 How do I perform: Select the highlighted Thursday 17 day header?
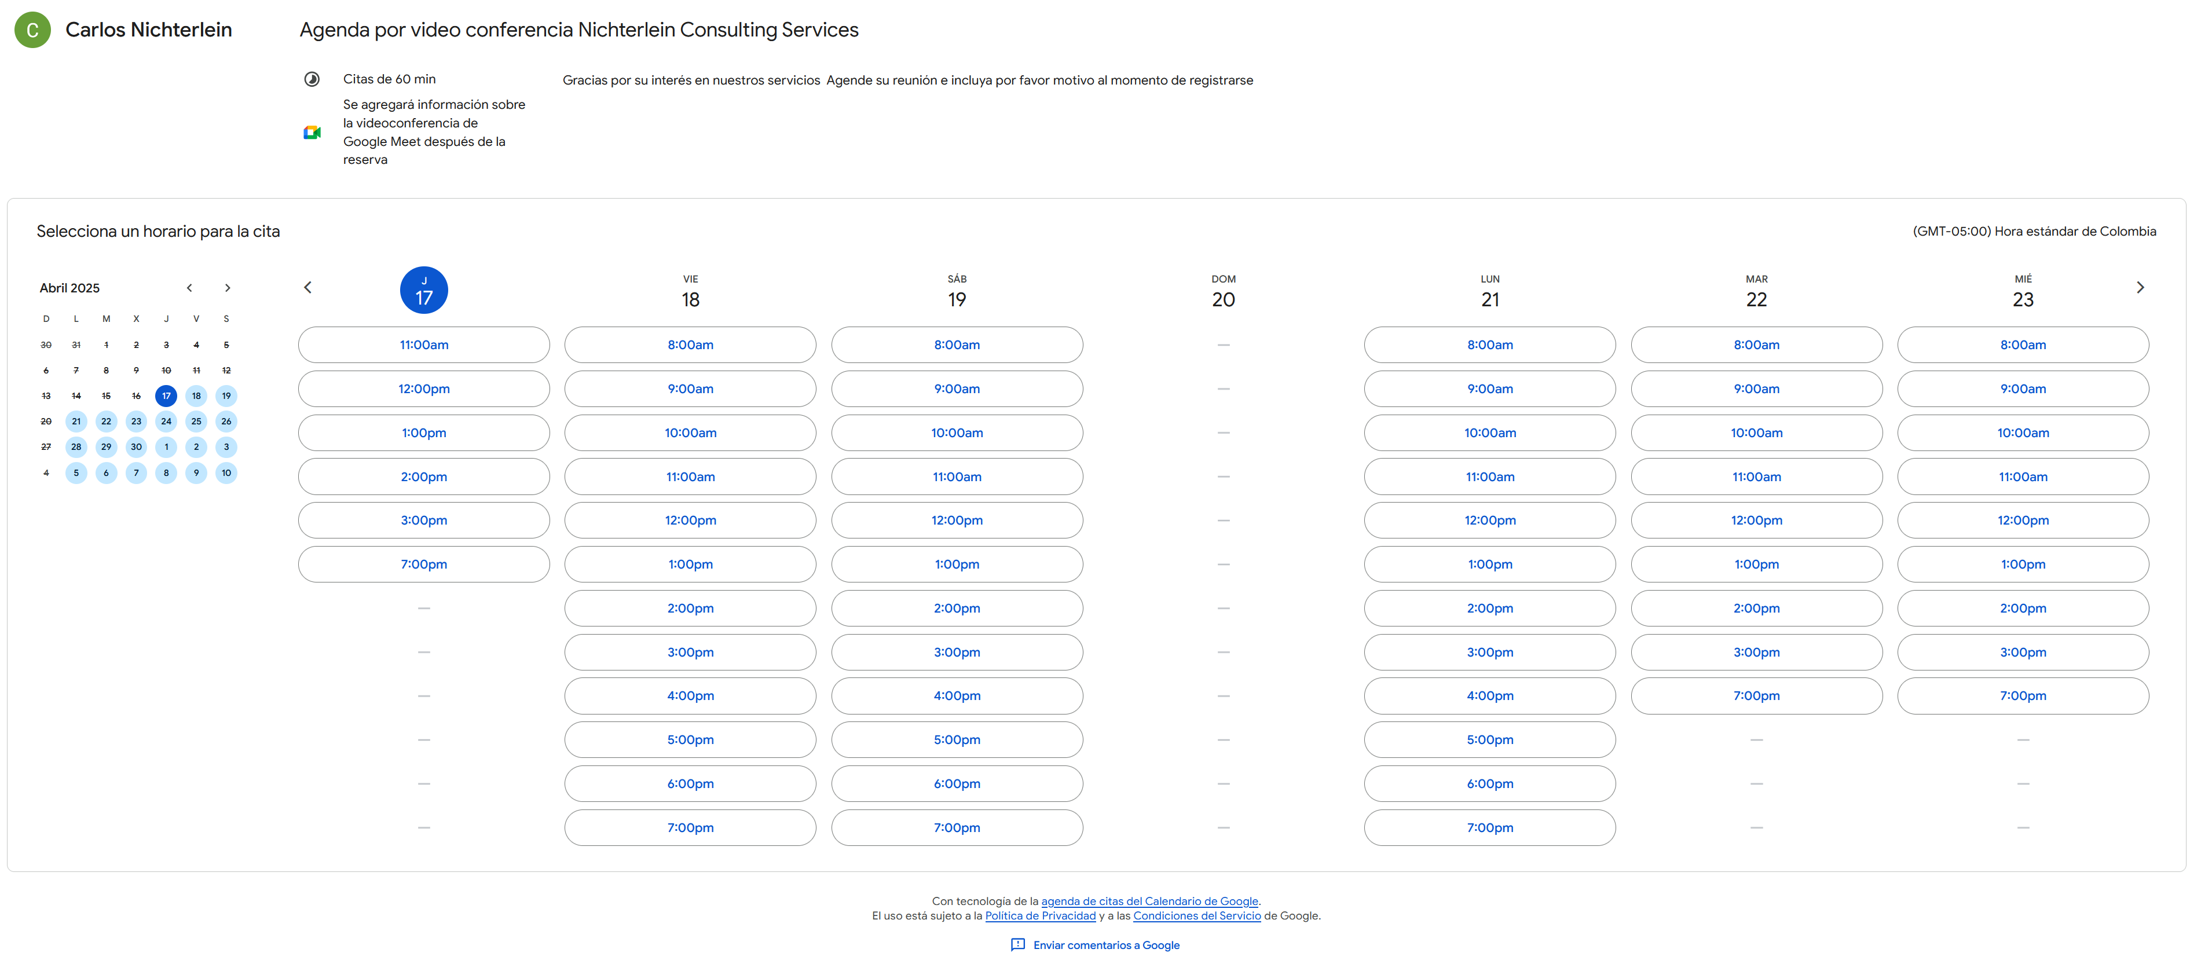coord(424,290)
